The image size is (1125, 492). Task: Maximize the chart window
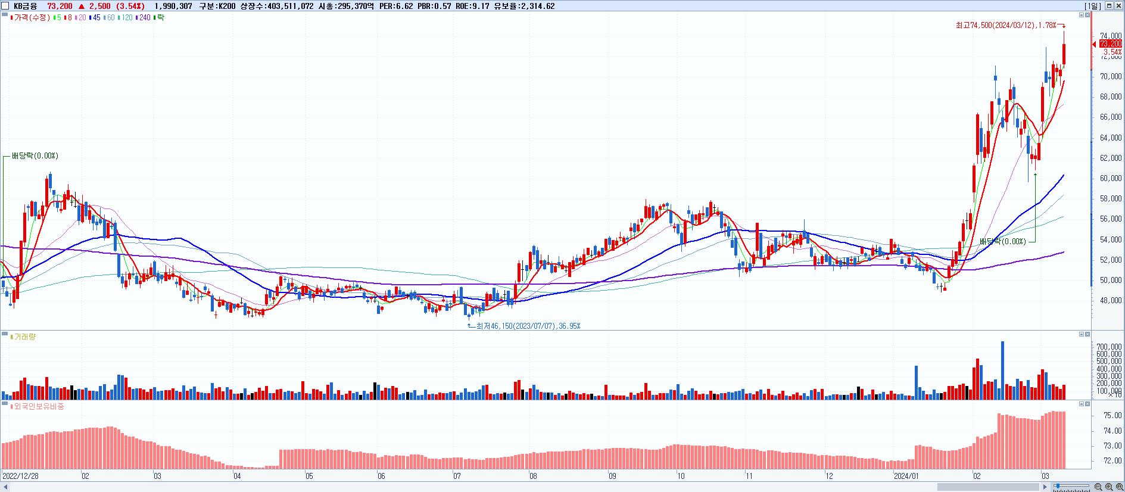pyautogui.click(x=1110, y=5)
